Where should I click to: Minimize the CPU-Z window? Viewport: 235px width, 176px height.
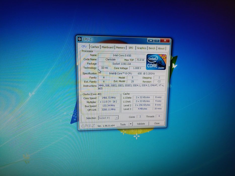(151, 40)
